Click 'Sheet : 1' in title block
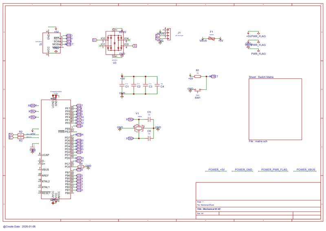The height and width of the screenshot is (231, 326). pos(200,202)
